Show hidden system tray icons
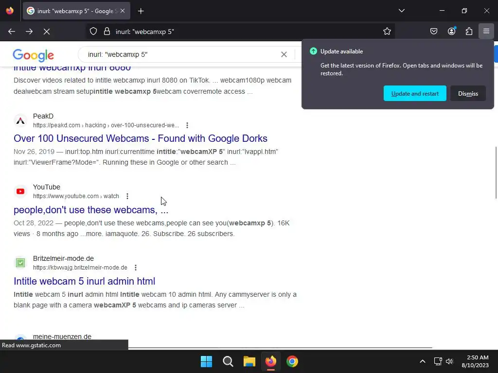 423,361
